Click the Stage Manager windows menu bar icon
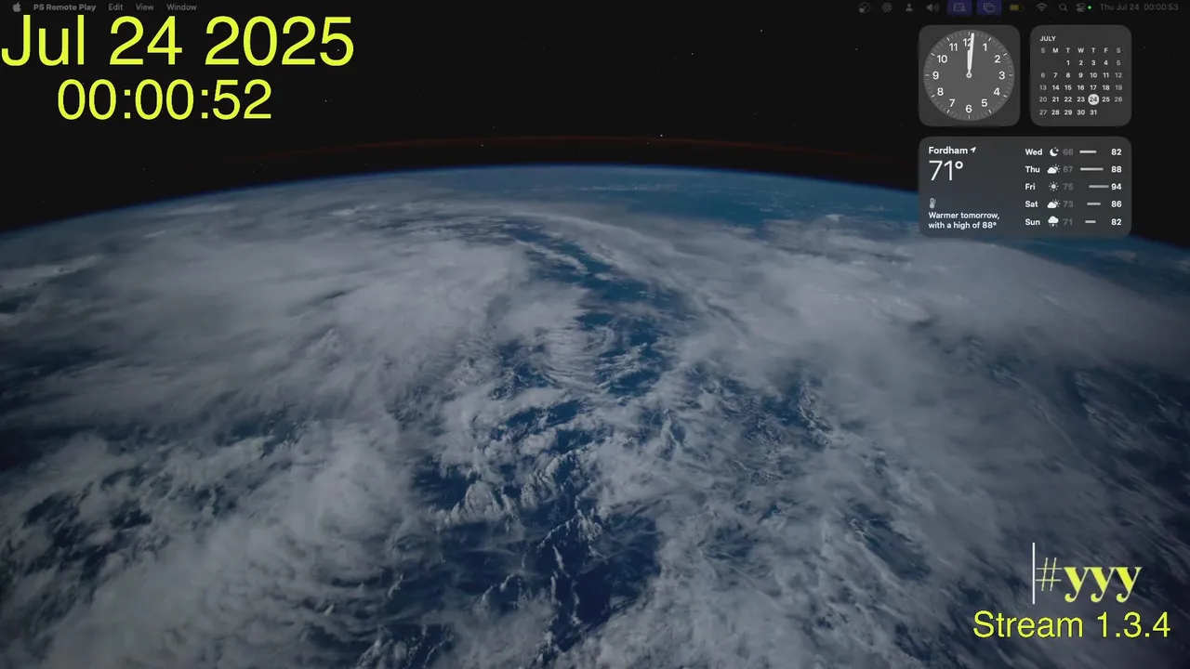1190x669 pixels. (x=989, y=7)
